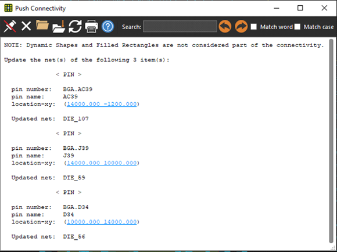Click the white X close-report icon
Viewport: 337px width, 252px height.
click(x=26, y=27)
